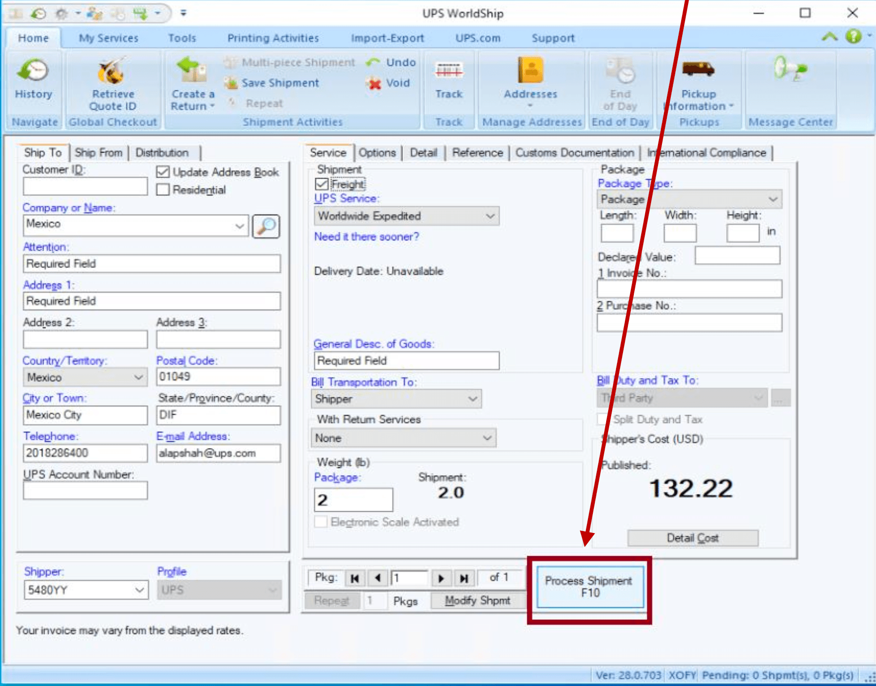Open the Options tab
Image resolution: width=876 pixels, height=686 pixels.
377,153
